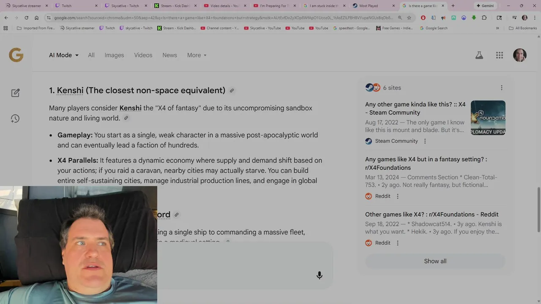Screen dimensions: 541x304
Task: Open the All Bookmarks folder
Action: (523, 28)
